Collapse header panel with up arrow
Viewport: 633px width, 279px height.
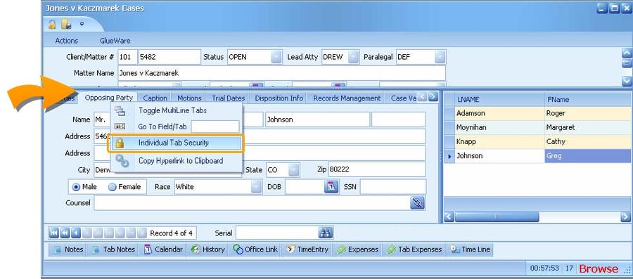627,53
